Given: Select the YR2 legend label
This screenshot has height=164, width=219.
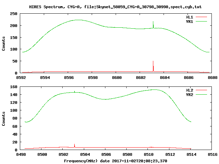Looking at the screenshot, I should pos(189,95).
